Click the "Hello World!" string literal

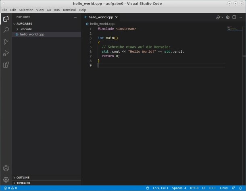point(142,52)
